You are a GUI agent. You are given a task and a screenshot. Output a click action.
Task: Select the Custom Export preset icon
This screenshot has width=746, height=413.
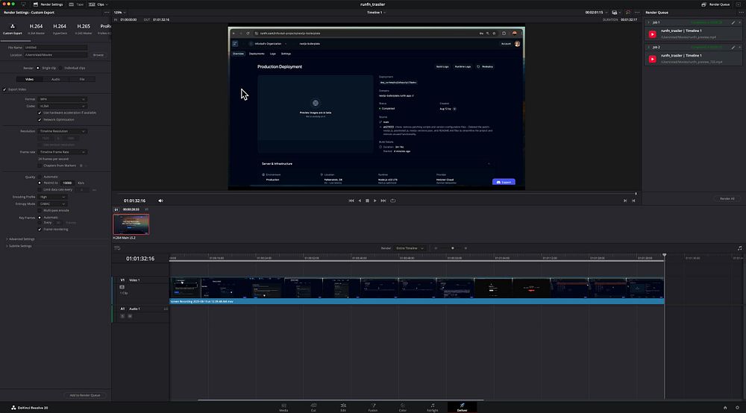tap(13, 29)
